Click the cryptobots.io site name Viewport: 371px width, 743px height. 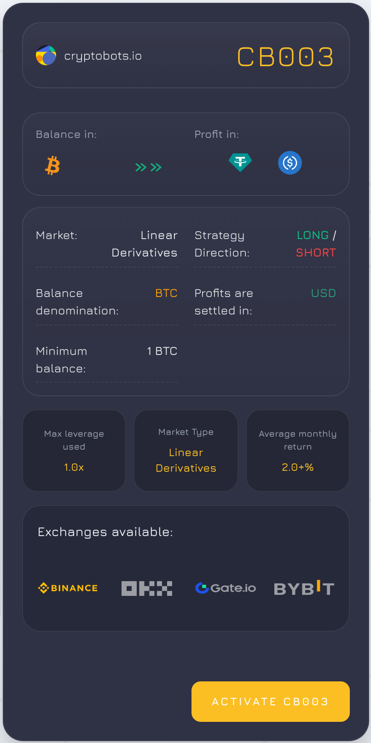click(x=103, y=56)
